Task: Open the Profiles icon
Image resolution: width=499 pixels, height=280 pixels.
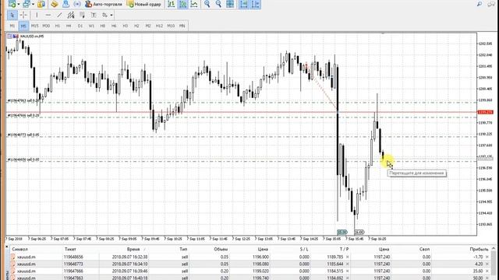Action: (27, 4)
